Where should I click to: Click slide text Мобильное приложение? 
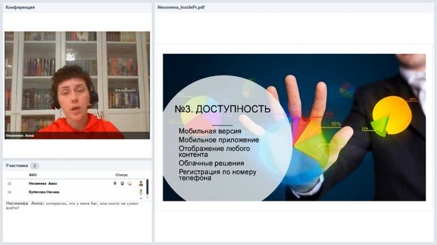218,140
